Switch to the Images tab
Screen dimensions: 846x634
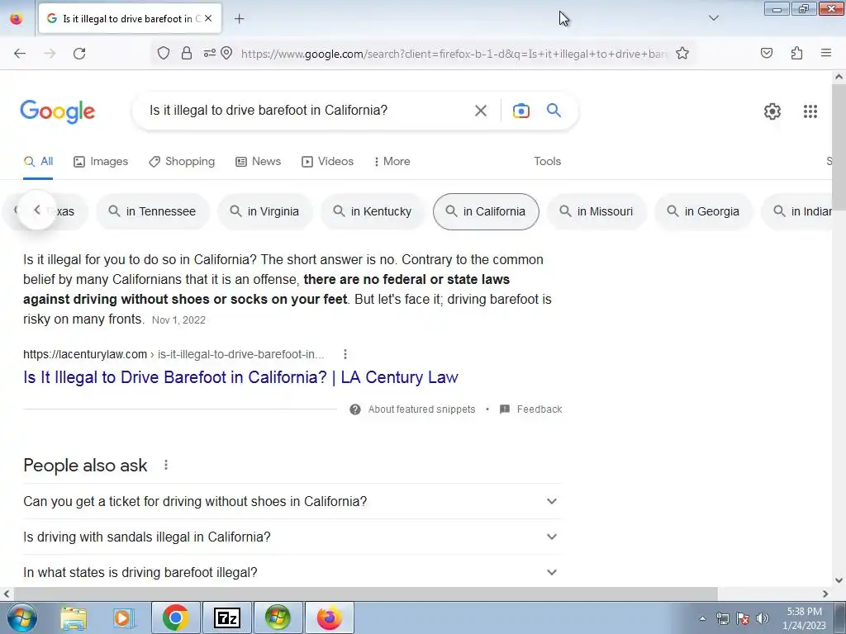pyautogui.click(x=101, y=161)
